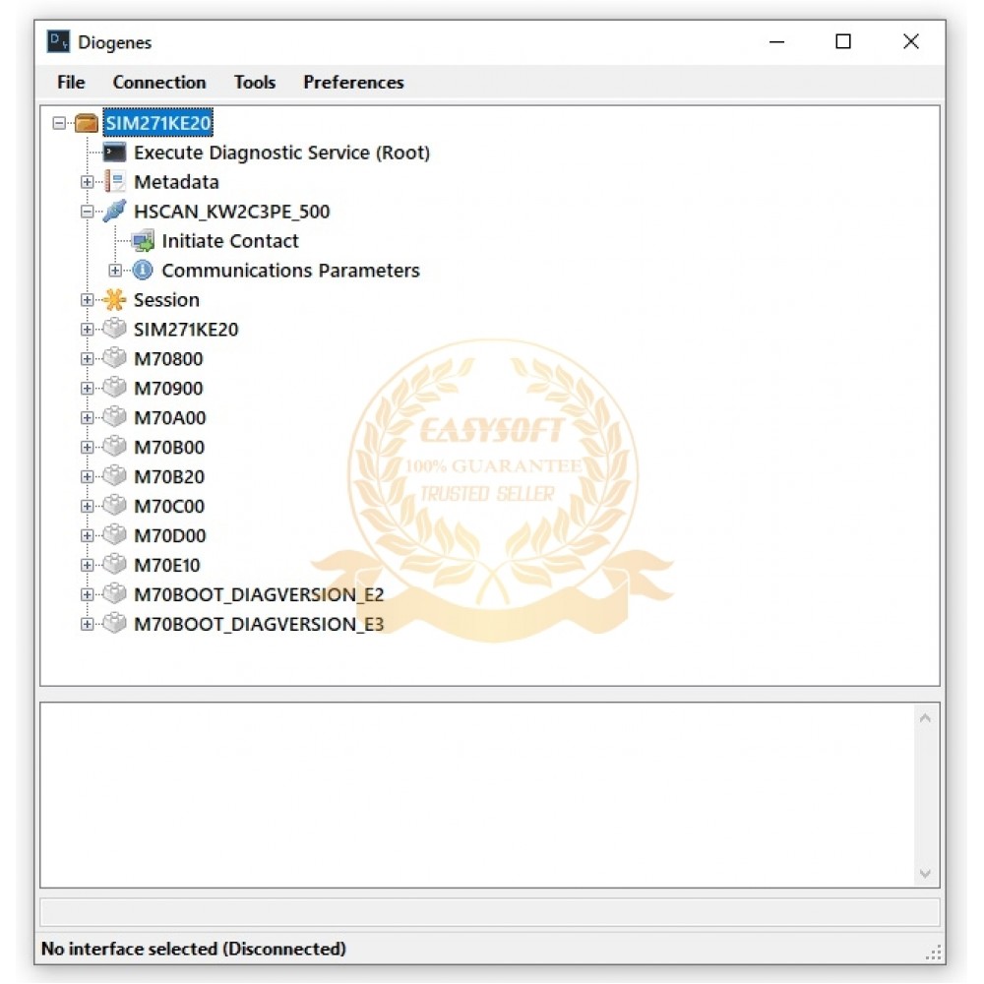Viewport: 984px width, 984px height.
Task: Select the Metadata tree label
Action: [x=176, y=183]
